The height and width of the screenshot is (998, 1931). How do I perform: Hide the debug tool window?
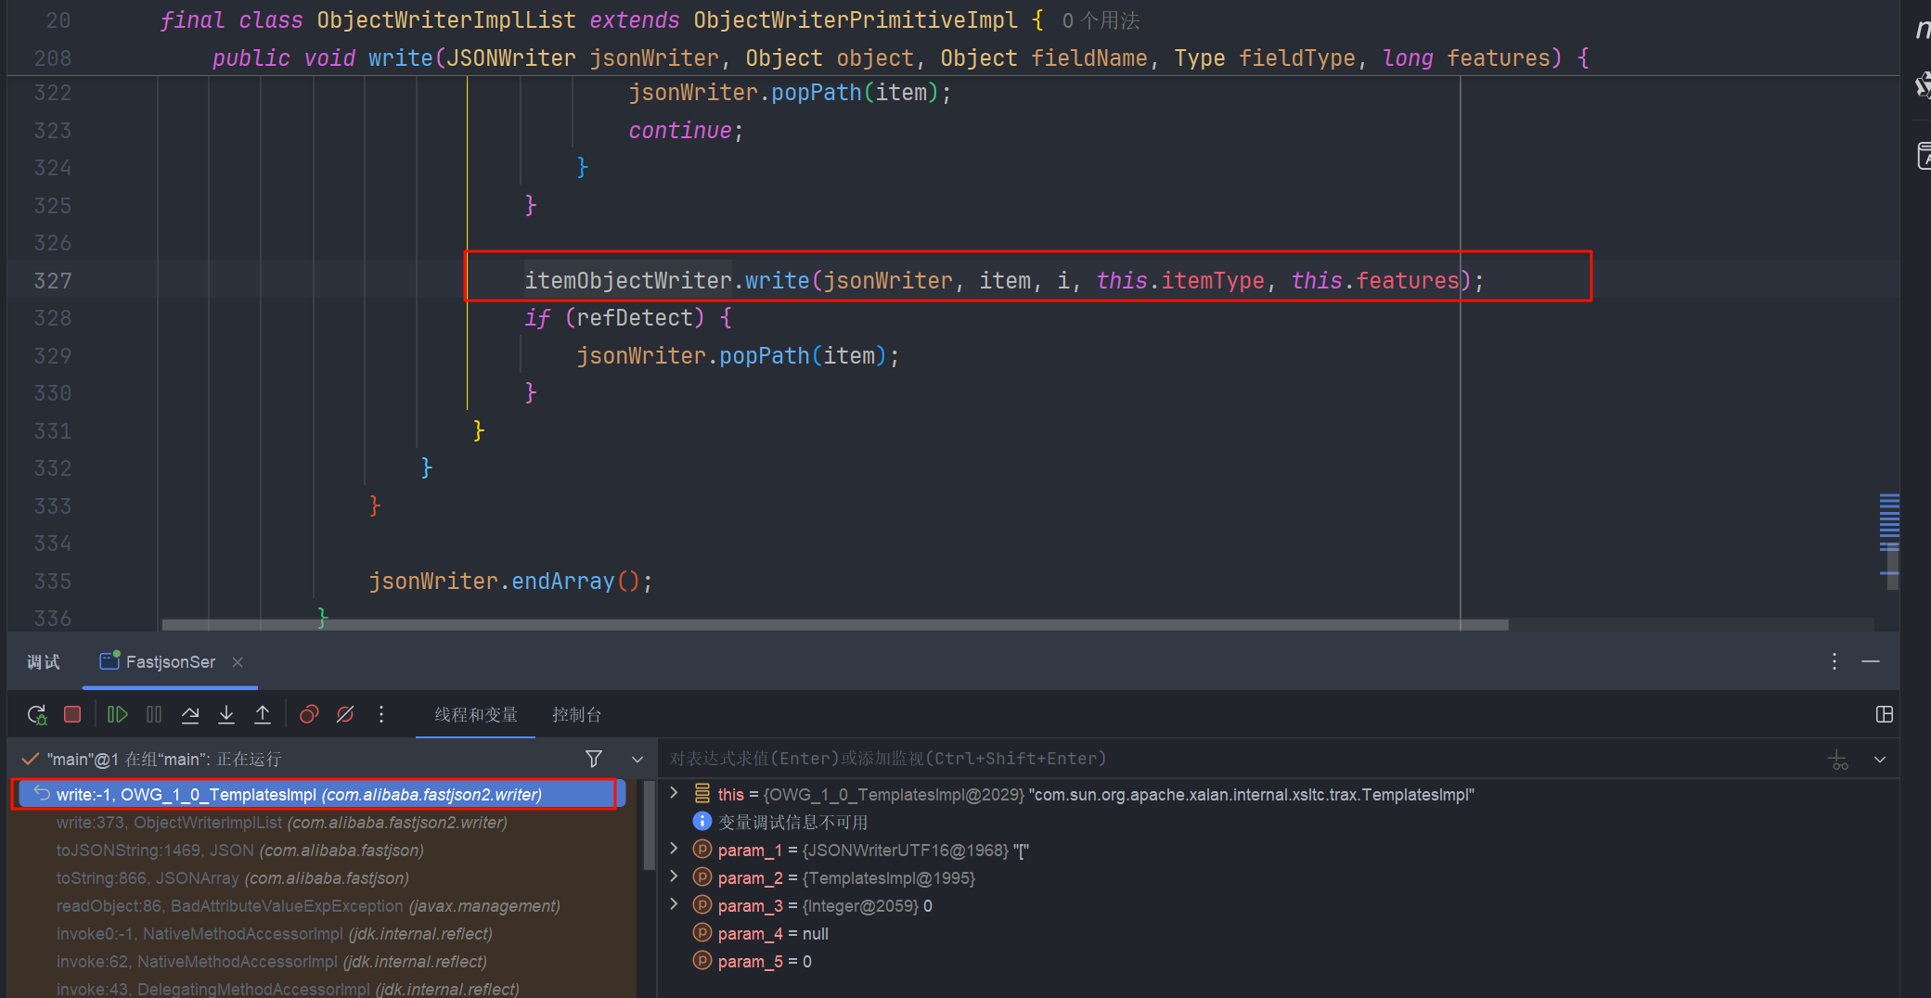click(x=1871, y=661)
